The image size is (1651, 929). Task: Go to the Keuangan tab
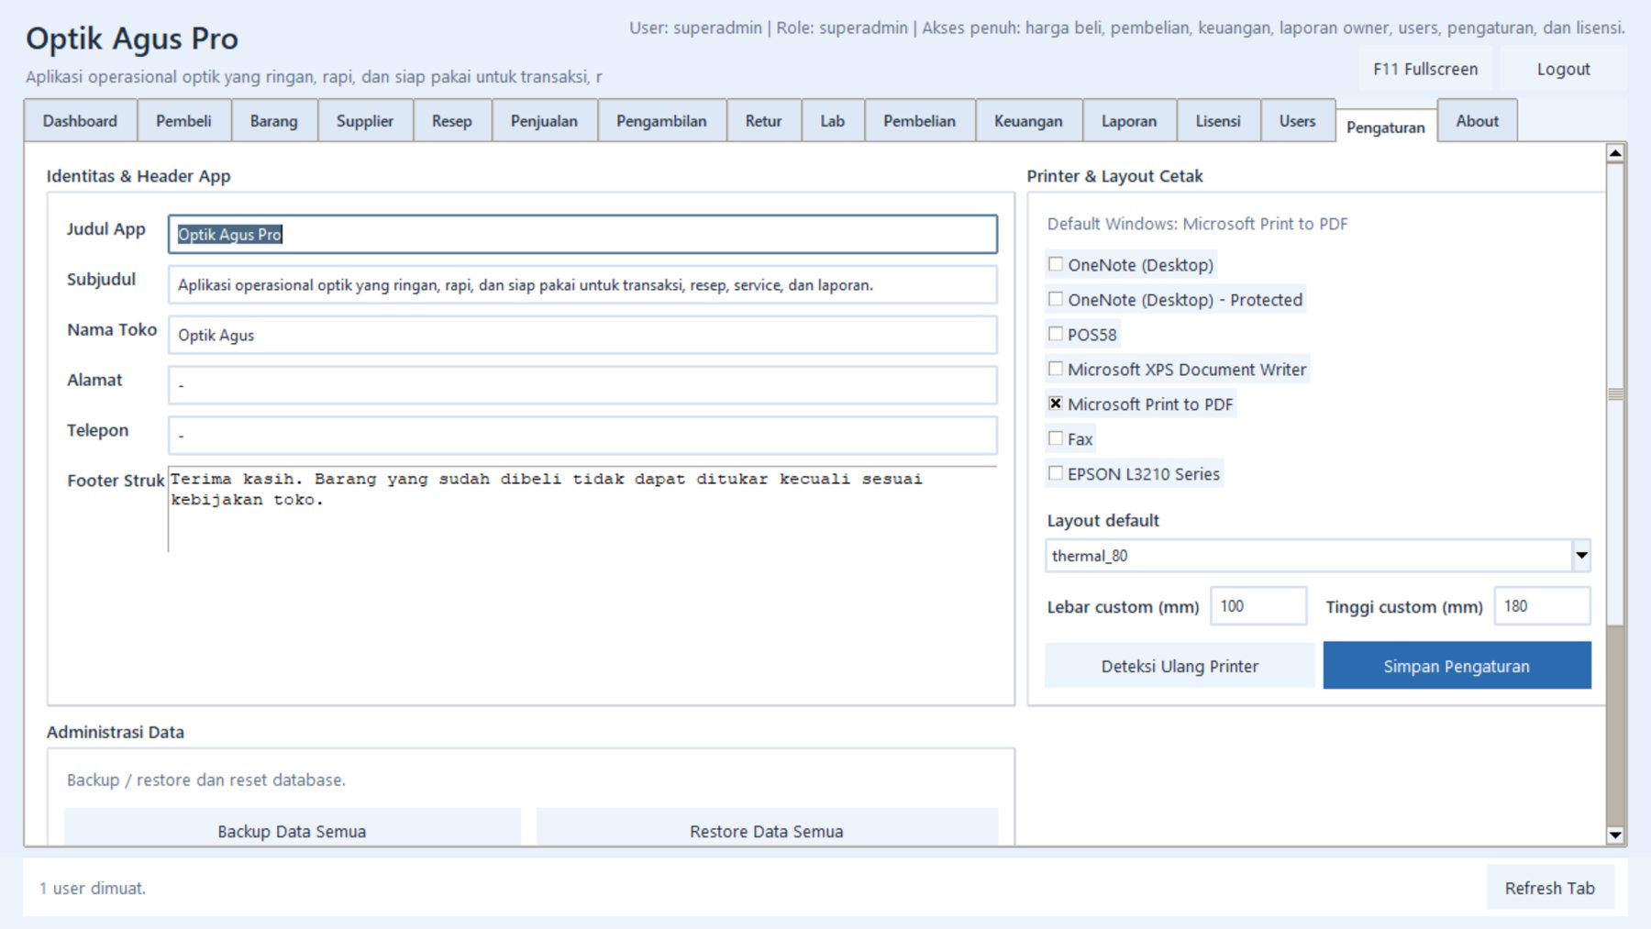tap(1028, 121)
